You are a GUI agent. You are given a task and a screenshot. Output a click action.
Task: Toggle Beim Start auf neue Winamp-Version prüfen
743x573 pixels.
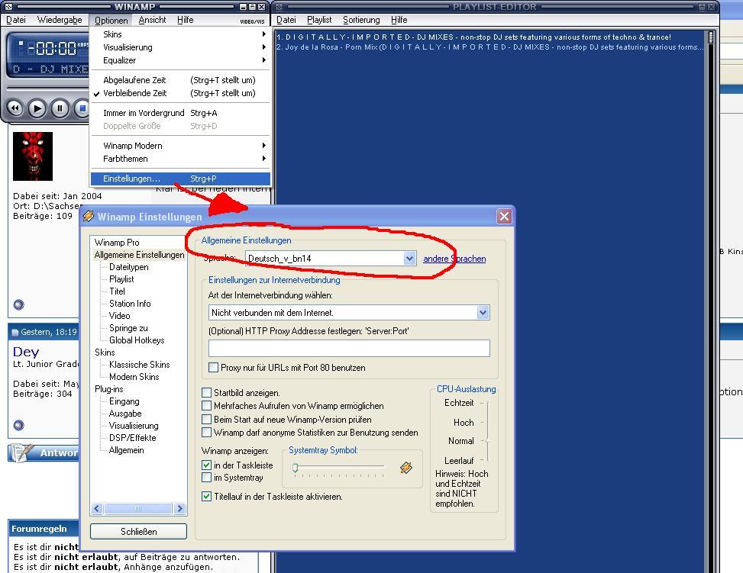[207, 419]
